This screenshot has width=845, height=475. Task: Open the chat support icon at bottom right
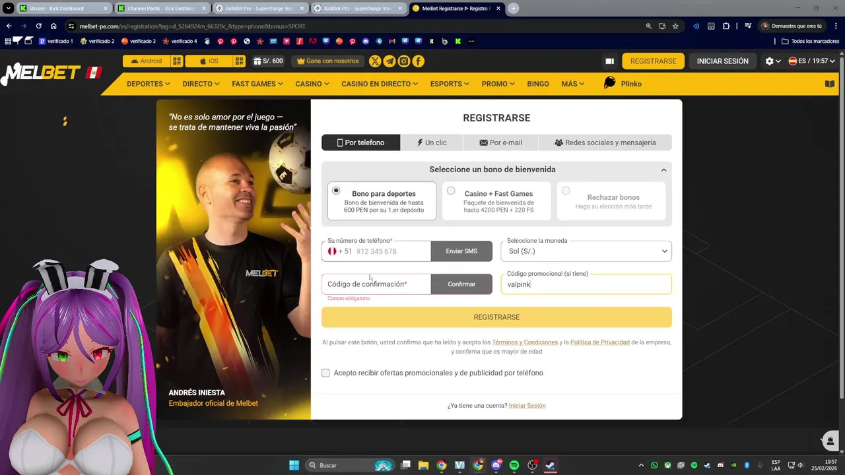(x=830, y=441)
